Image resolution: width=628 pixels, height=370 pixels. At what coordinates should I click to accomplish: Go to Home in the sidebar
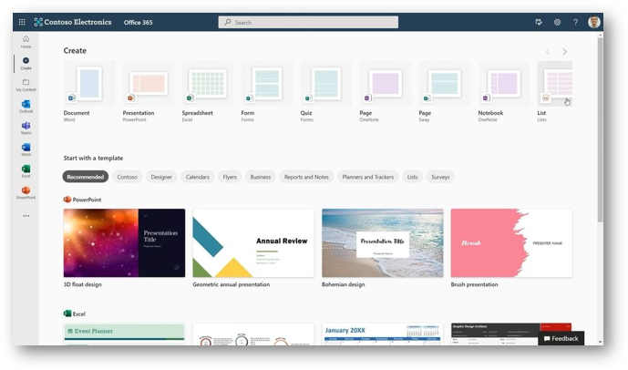coord(26,42)
